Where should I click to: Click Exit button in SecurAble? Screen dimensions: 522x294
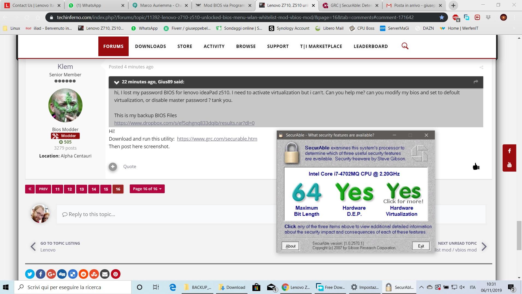[x=421, y=246]
